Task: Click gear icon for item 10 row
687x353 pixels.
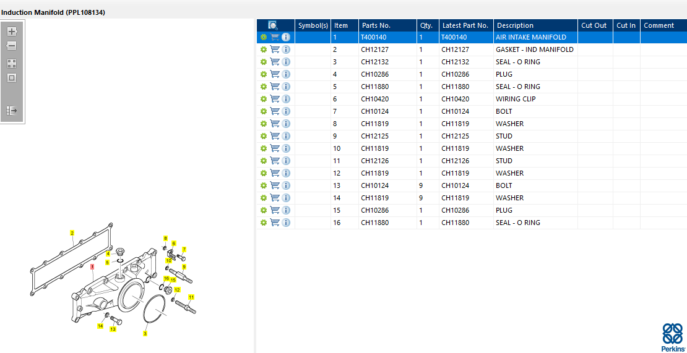Action: (263, 148)
